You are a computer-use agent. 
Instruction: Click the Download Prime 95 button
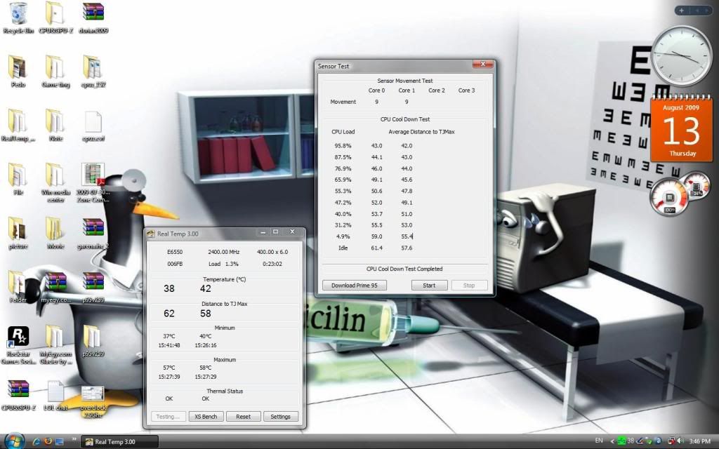click(x=354, y=285)
